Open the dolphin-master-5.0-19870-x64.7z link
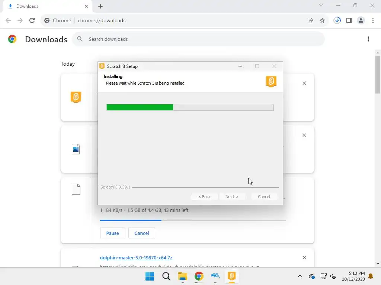Viewport: 381px width, 285px height. click(136, 258)
